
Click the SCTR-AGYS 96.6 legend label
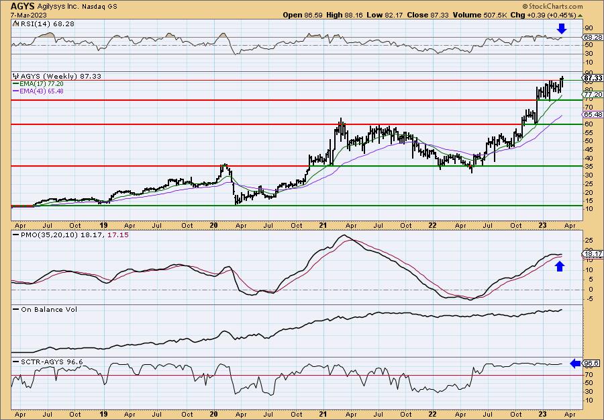[51, 362]
